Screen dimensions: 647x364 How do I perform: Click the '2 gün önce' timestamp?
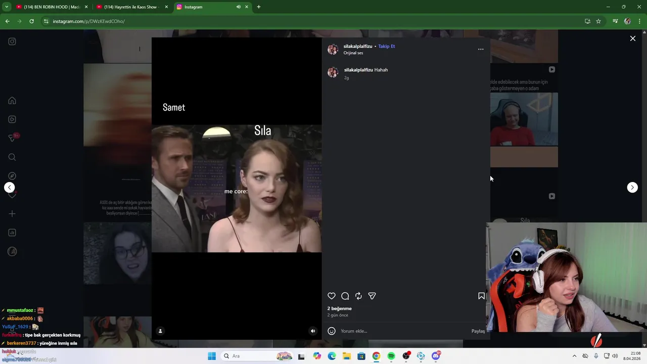point(338,315)
